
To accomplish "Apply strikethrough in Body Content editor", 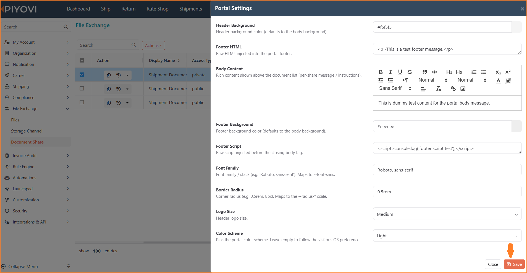I will point(410,72).
